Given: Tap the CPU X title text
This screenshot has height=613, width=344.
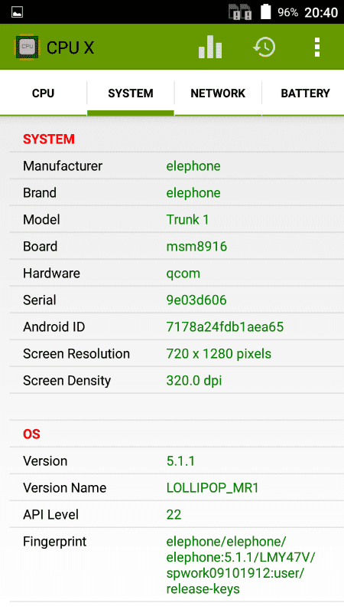Looking at the screenshot, I should click(70, 48).
